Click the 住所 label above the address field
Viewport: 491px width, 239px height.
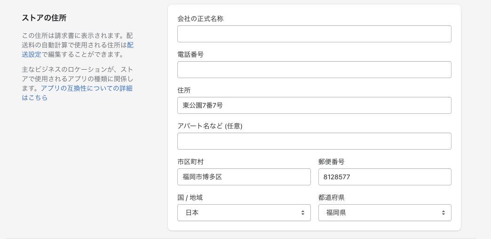(x=184, y=90)
